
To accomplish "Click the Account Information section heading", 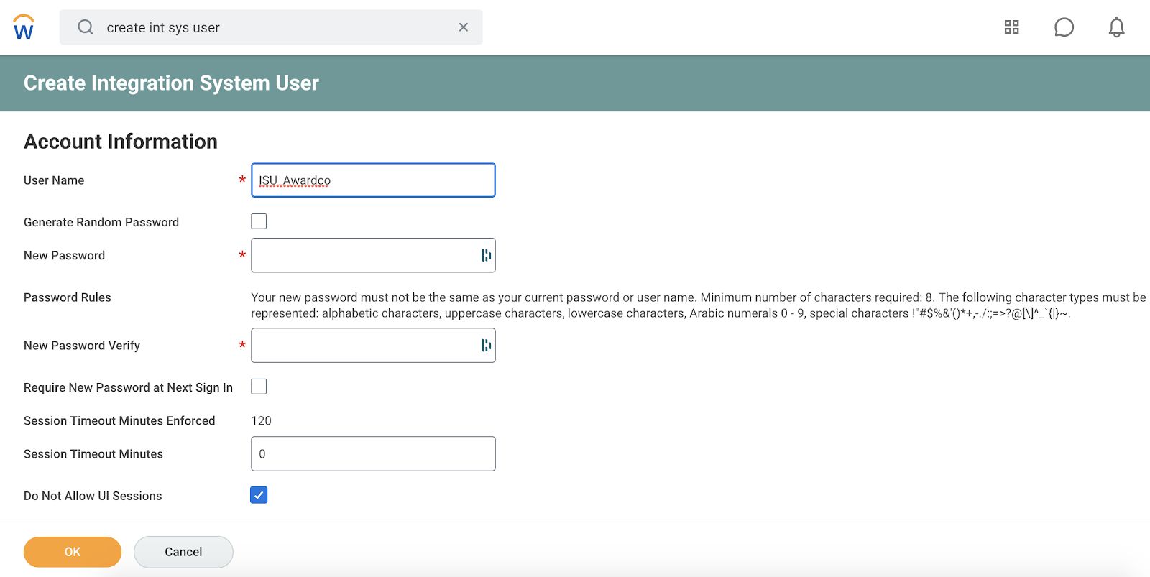I will (121, 142).
